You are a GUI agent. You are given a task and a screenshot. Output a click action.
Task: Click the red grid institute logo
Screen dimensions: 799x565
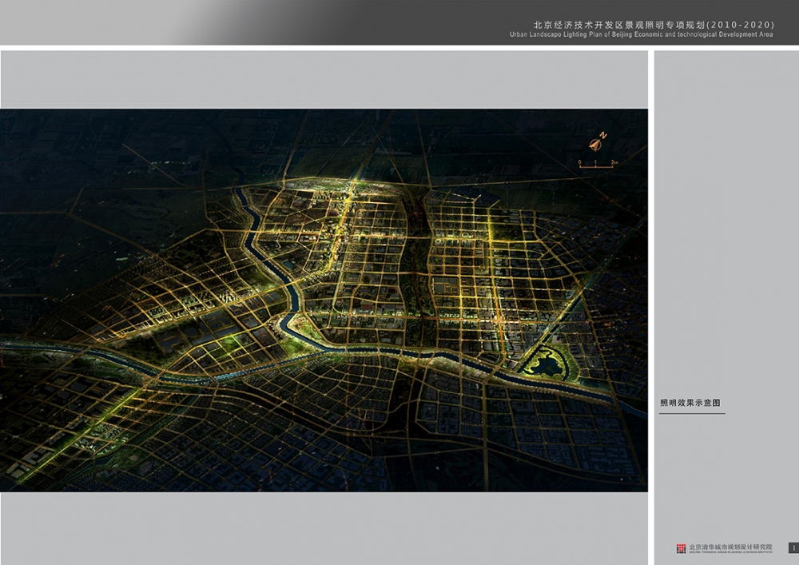(x=681, y=548)
